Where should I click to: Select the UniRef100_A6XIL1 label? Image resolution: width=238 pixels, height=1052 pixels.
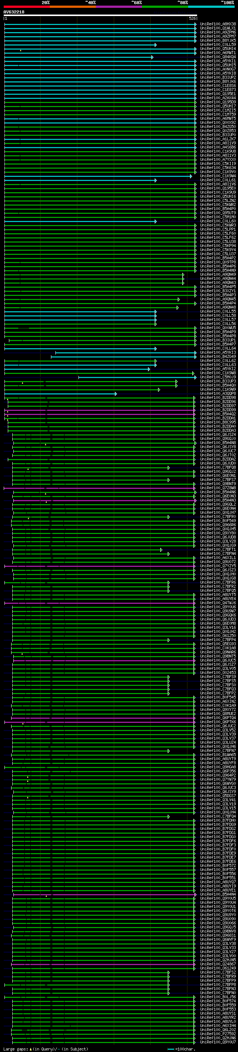[218, 558]
